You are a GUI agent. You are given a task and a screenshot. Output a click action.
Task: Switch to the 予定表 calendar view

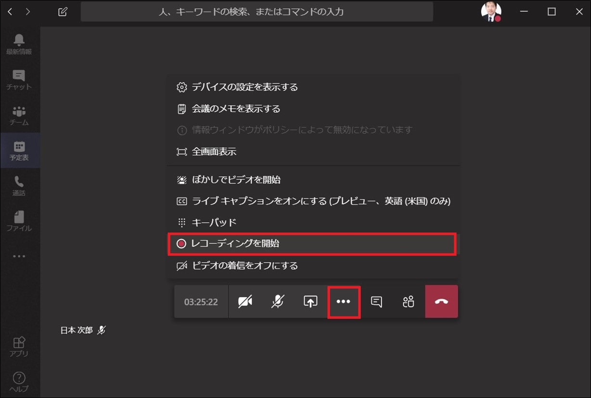click(x=19, y=150)
